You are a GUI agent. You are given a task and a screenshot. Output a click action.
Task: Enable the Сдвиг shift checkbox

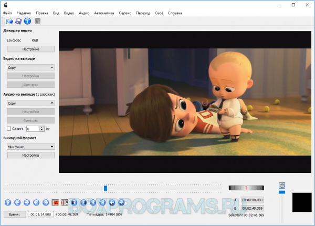(x=9, y=128)
